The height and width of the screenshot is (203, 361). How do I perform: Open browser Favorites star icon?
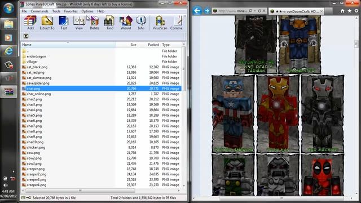coord(350,11)
